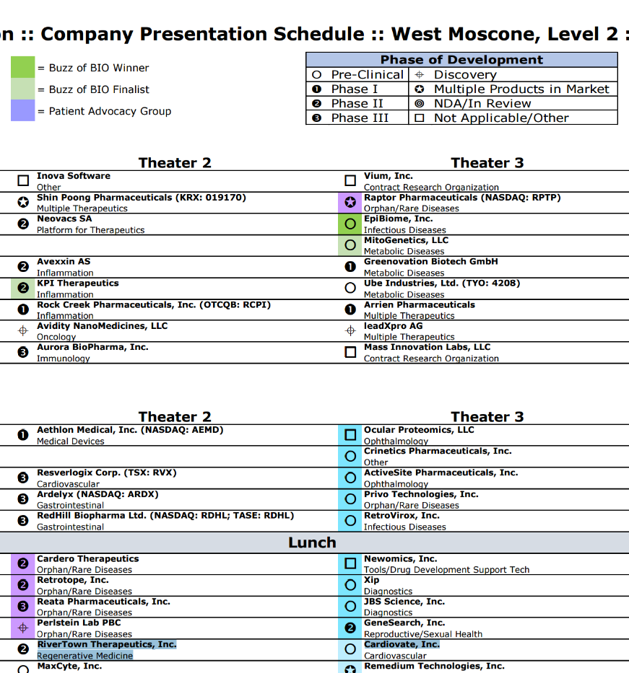Click the square icon beside Ocular Proteomics
This screenshot has width=629, height=673.
(x=350, y=435)
